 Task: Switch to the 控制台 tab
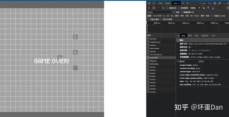(168, 3)
